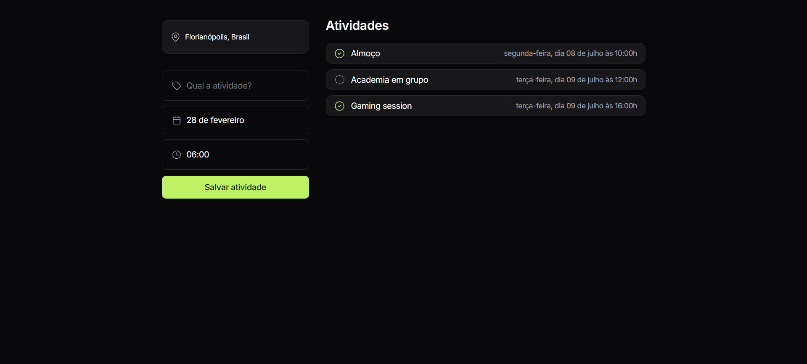Click the Almoço activity name
The width and height of the screenshot is (807, 364).
click(x=365, y=54)
